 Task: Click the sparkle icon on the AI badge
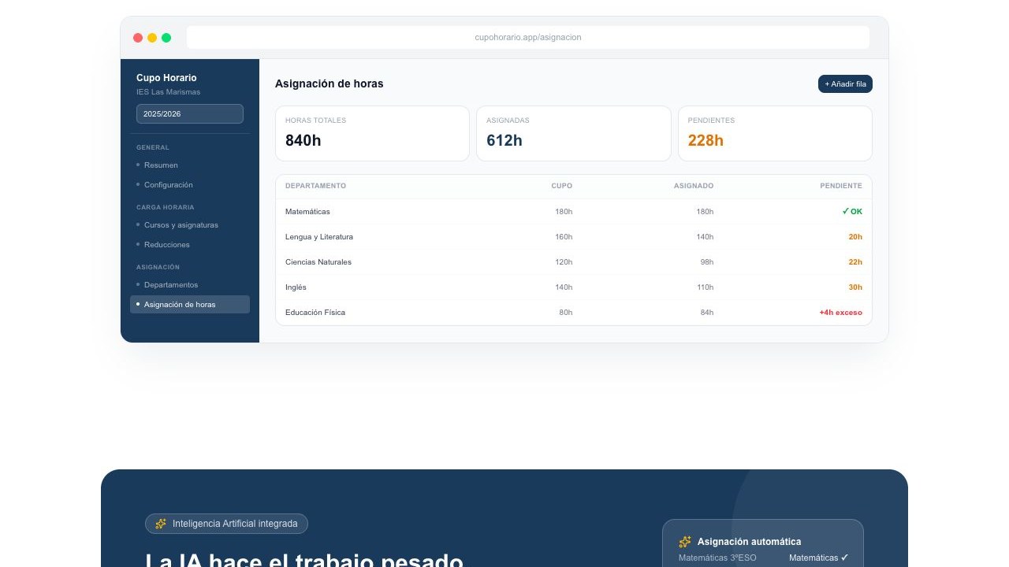161,523
